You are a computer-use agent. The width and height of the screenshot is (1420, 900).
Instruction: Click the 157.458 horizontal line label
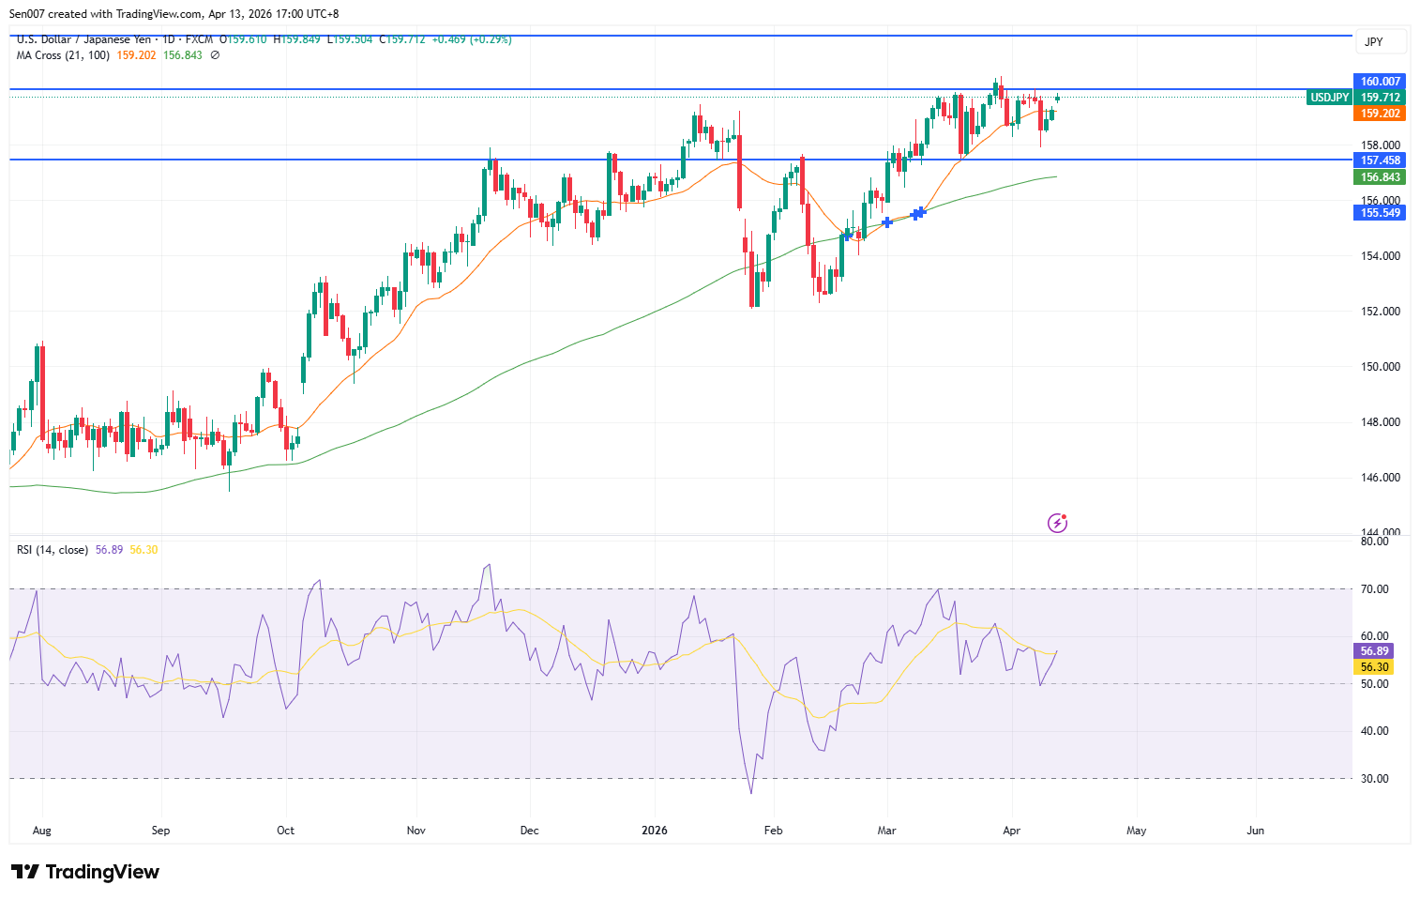(x=1379, y=160)
